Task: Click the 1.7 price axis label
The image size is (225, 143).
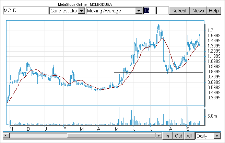Action: [210, 30]
